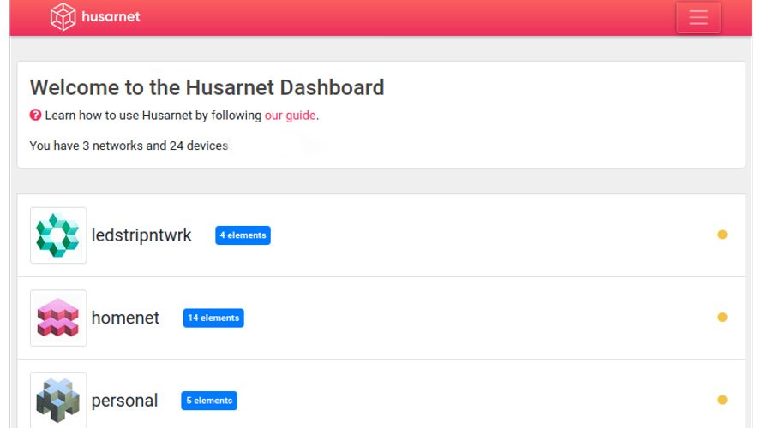Click the personal network avatar
The image size is (761, 428).
coord(58,401)
